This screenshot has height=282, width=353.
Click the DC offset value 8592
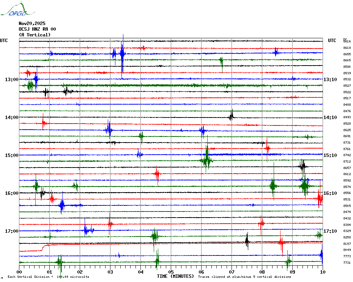click(x=347, y=180)
